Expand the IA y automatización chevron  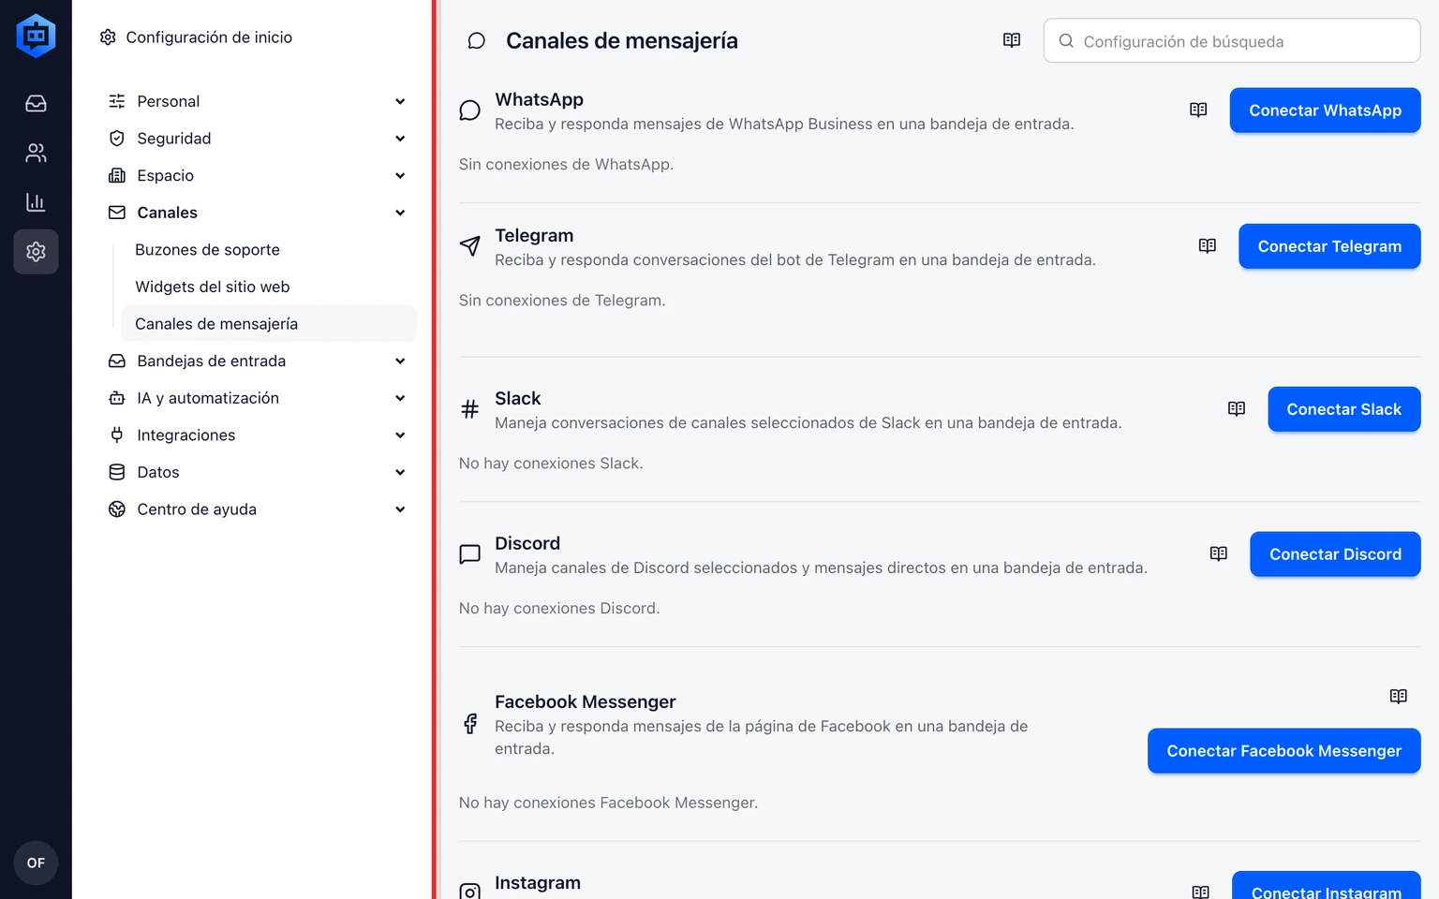coord(400,398)
